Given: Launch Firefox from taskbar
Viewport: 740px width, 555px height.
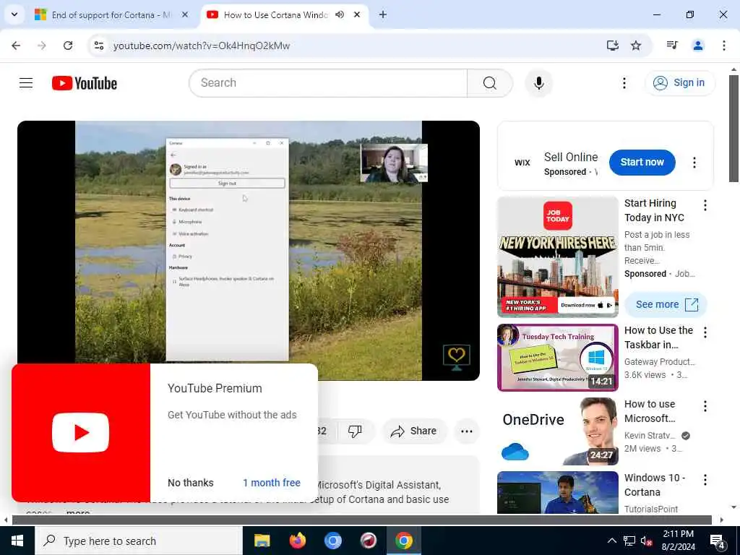Looking at the screenshot, I should coord(297,541).
